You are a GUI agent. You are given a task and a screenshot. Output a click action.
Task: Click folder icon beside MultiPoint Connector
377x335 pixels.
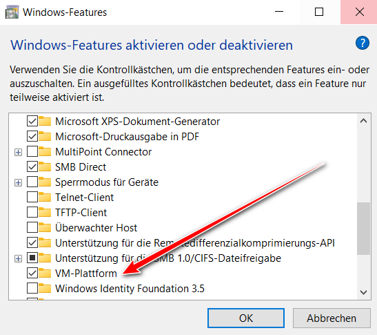(45, 151)
